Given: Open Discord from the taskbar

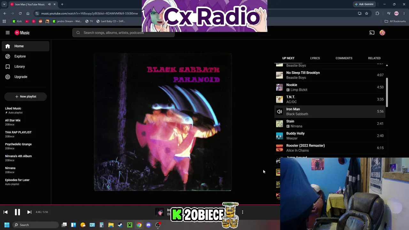Looking at the screenshot, I should click(148, 225).
